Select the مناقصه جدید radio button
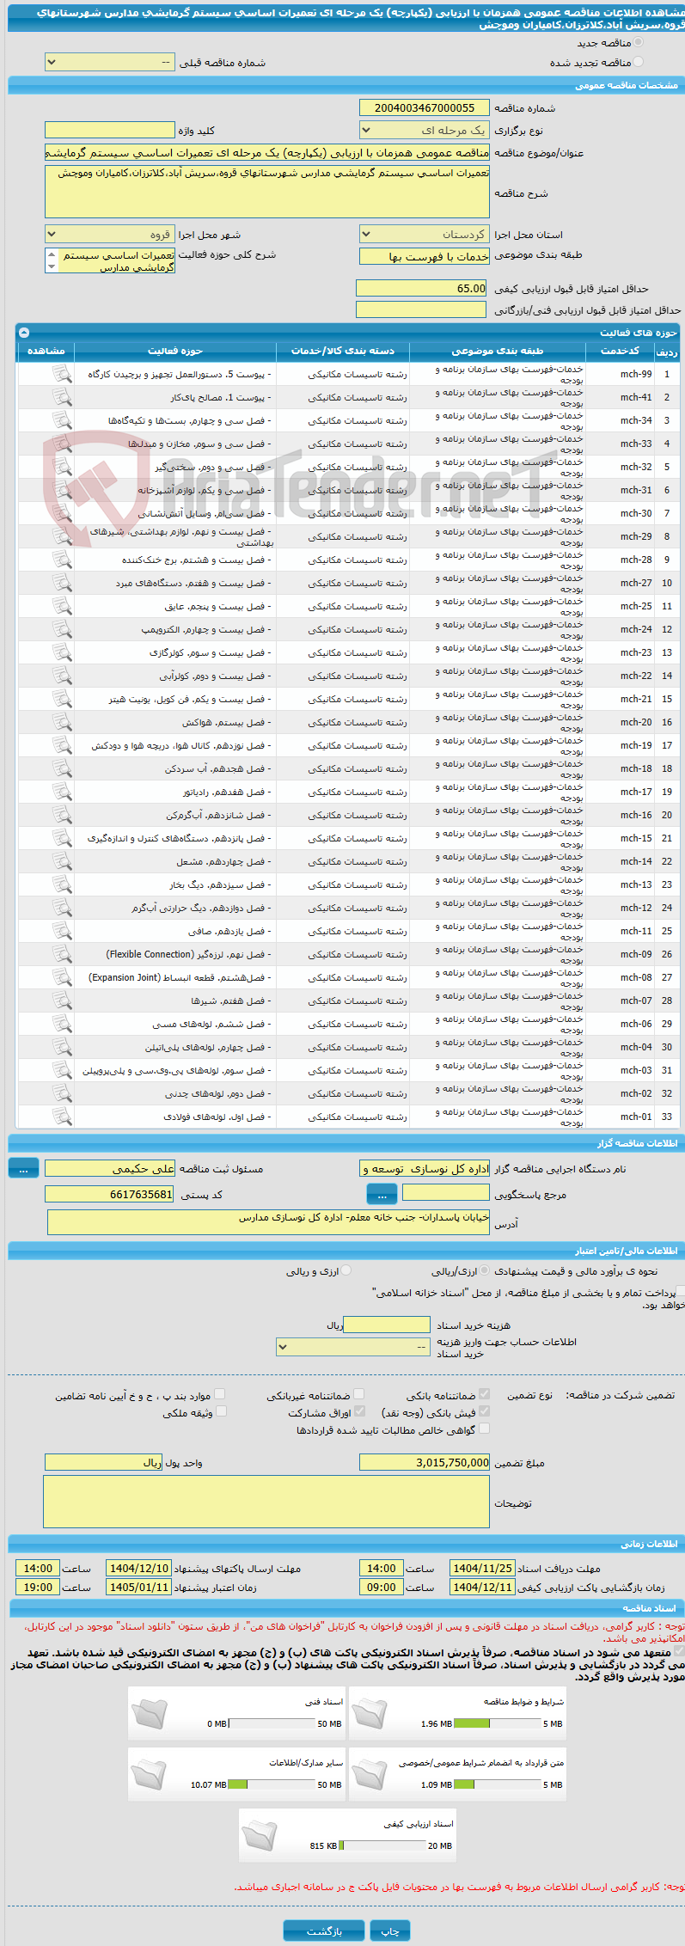 [638, 42]
